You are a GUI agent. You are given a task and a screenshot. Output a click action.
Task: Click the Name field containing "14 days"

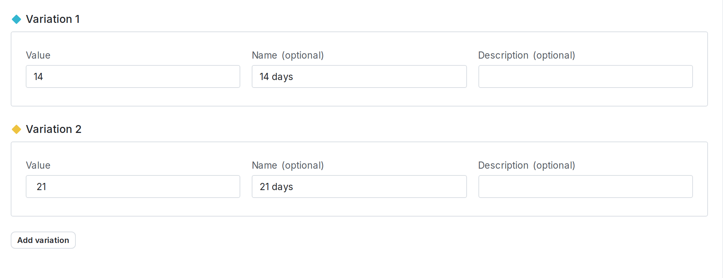click(x=359, y=76)
